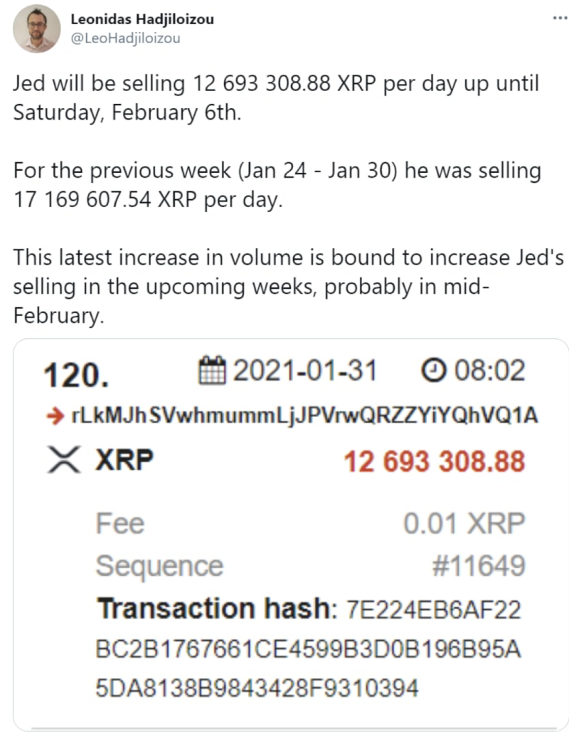
Task: Click the calendar icon beside 2021-01-31
Action: point(213,370)
